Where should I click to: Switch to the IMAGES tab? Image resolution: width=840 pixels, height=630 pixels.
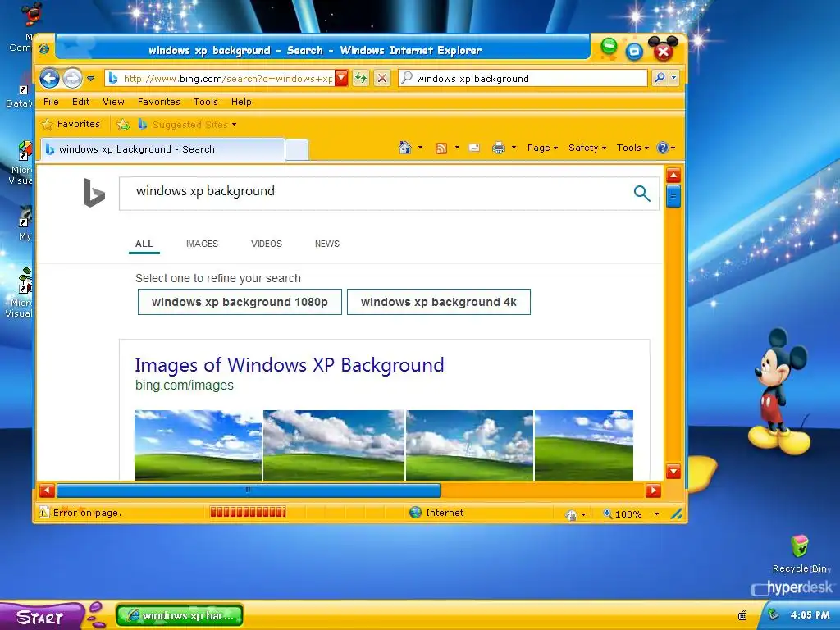202,244
